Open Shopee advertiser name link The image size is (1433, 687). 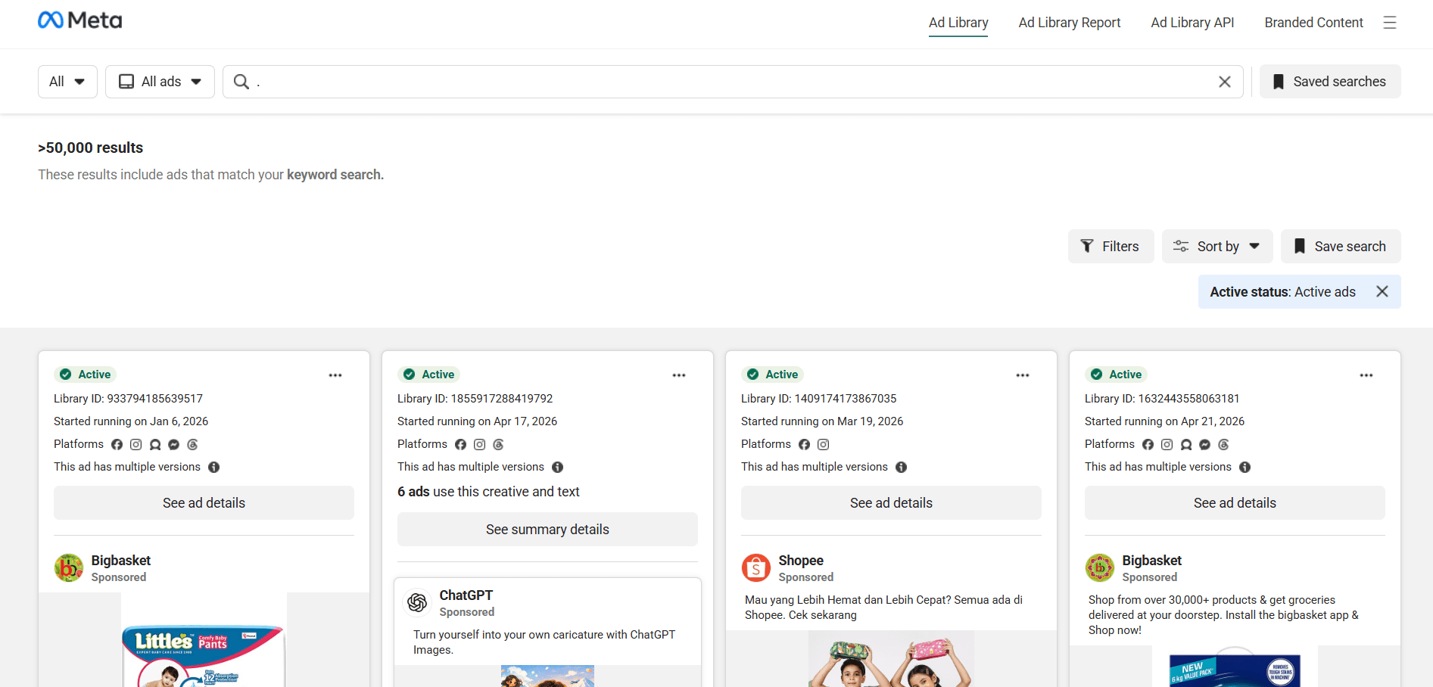tap(801, 561)
